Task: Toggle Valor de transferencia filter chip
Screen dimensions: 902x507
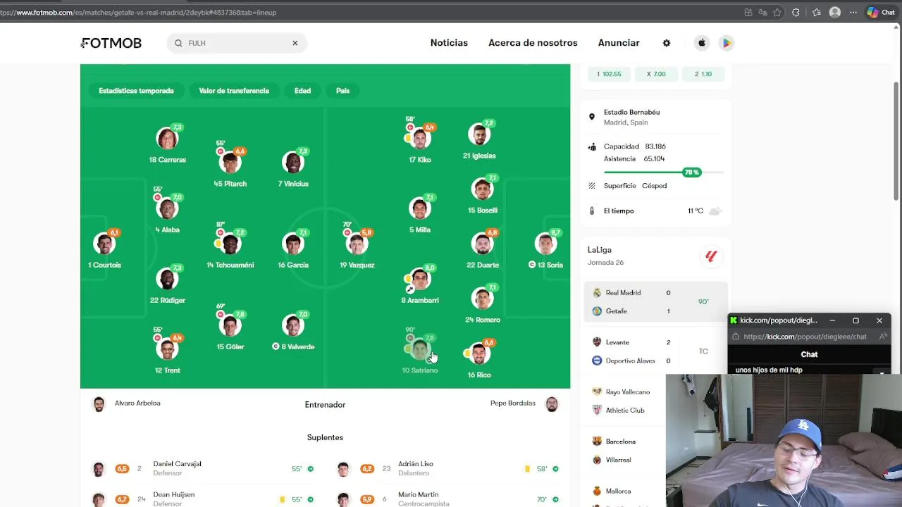Action: coord(234,91)
